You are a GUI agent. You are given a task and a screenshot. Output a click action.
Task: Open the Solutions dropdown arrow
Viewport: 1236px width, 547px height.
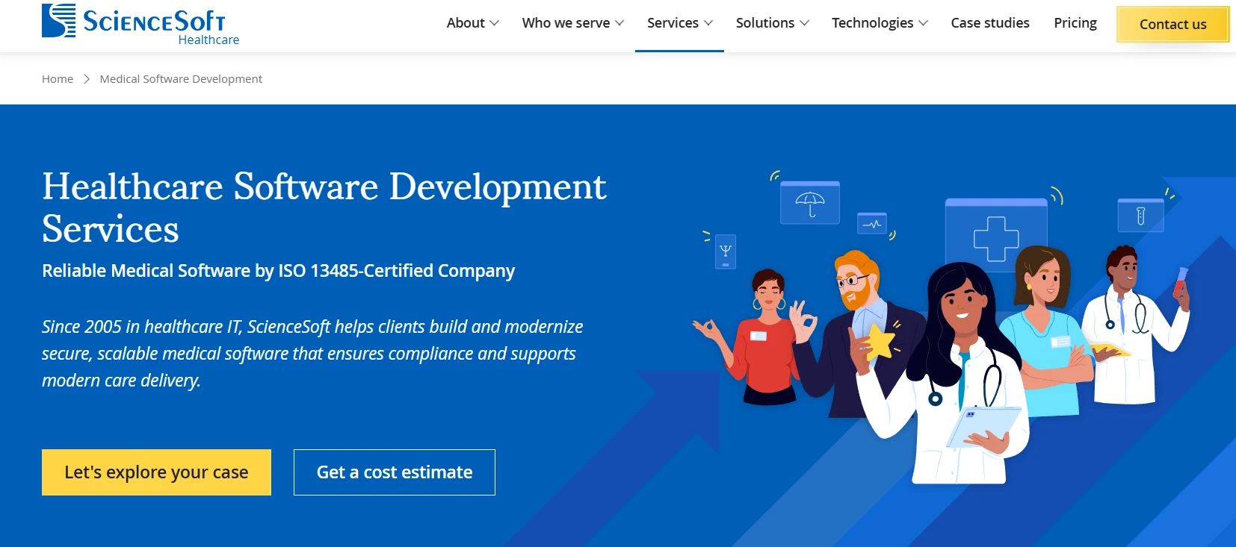804,23
